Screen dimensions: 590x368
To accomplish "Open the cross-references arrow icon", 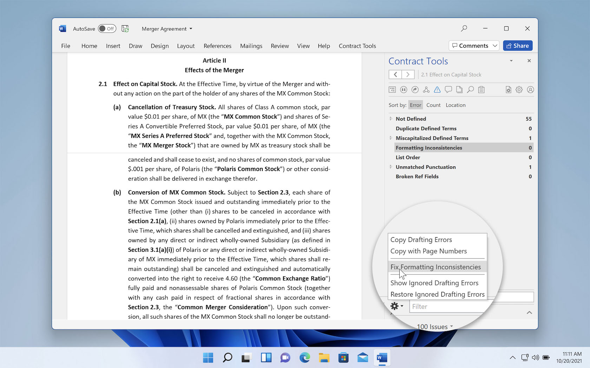I will point(415,90).
